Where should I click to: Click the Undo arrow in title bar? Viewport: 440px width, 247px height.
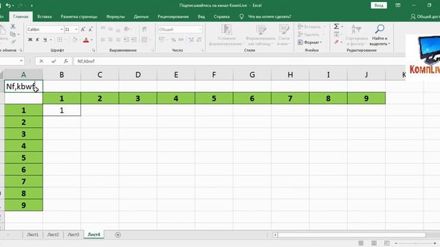8,5
